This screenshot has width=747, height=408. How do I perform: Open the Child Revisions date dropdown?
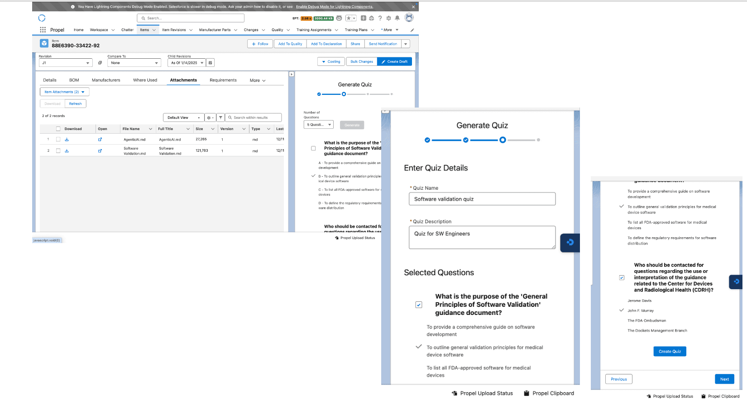(187, 63)
